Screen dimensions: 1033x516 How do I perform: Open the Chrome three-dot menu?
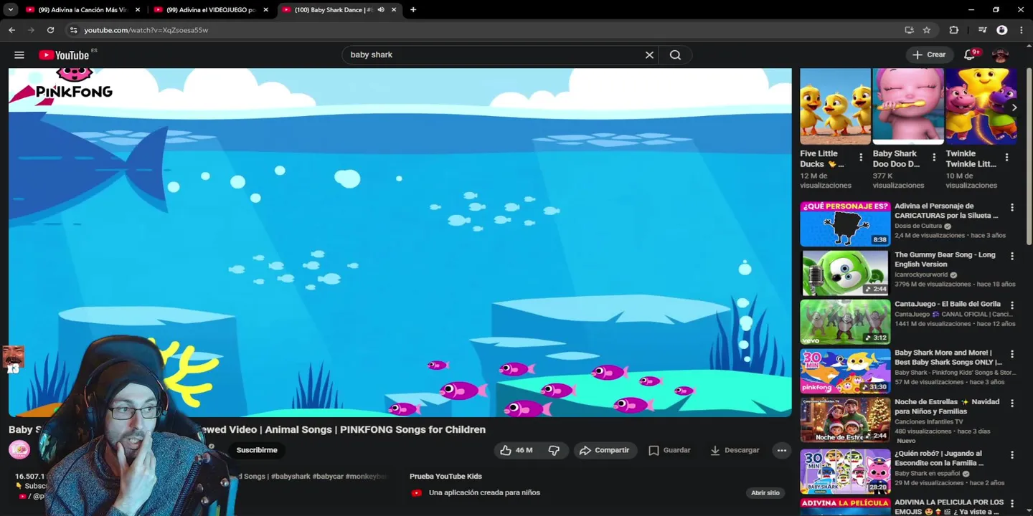coord(1022,30)
